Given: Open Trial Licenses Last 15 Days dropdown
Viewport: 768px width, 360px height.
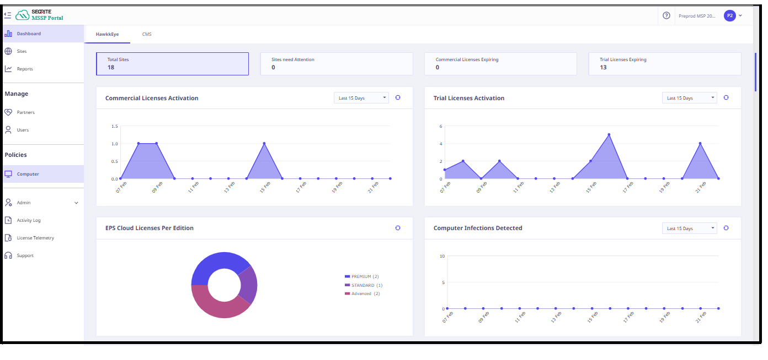Looking at the screenshot, I should tap(690, 98).
